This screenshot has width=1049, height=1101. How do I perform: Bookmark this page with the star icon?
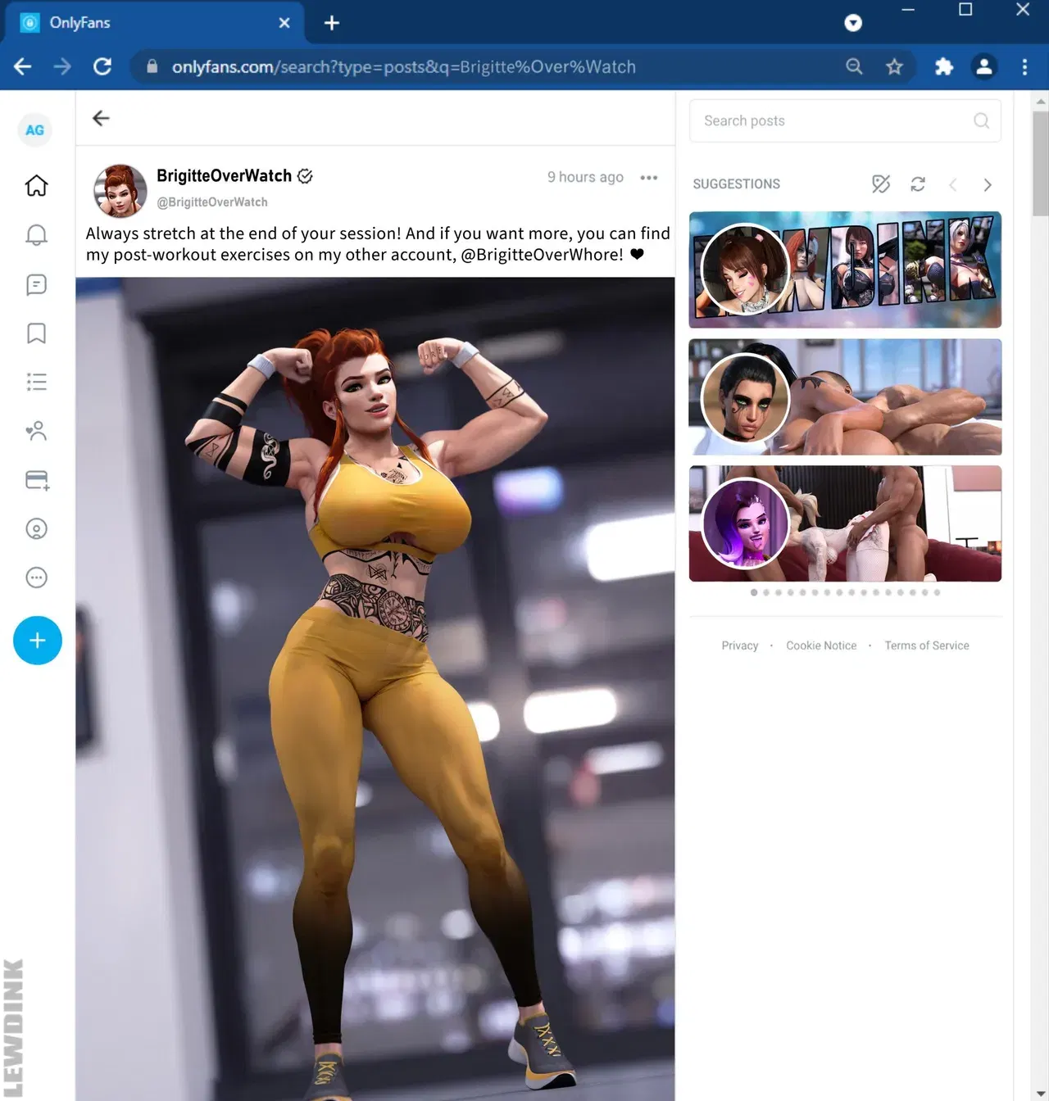pos(894,66)
